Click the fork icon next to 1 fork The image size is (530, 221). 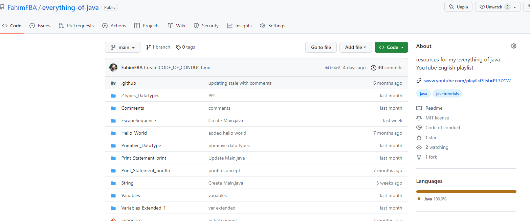[x=419, y=157]
